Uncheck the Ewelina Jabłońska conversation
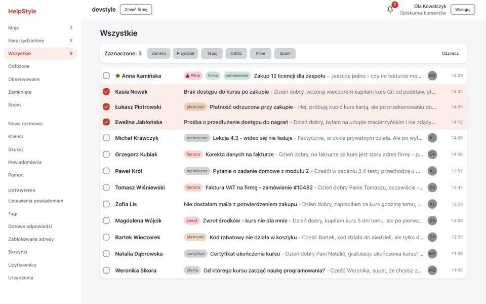The height and width of the screenshot is (304, 486). [x=106, y=122]
